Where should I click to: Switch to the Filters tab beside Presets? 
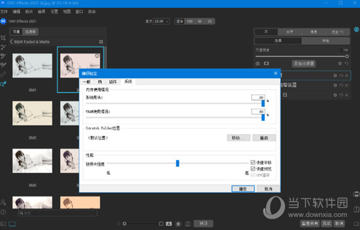pos(31,32)
